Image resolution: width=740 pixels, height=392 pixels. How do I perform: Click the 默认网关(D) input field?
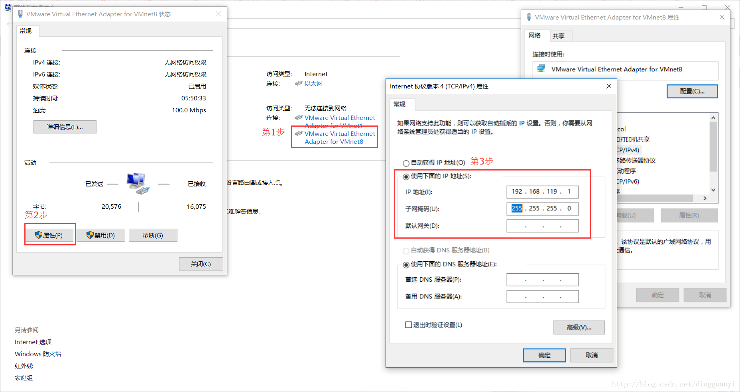click(x=542, y=226)
